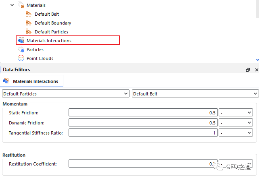Click the Static Friction value field

click(143, 113)
